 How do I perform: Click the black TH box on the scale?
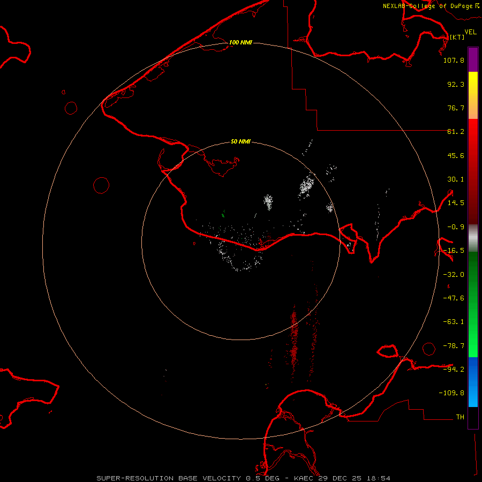pyautogui.click(x=473, y=418)
